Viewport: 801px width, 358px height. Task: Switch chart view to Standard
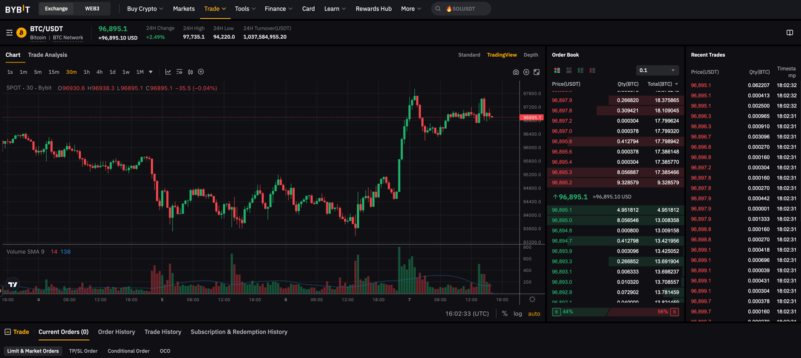pyautogui.click(x=469, y=55)
